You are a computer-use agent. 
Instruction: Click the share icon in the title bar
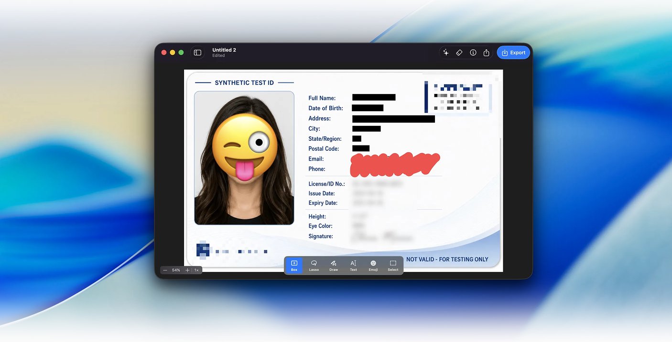point(487,52)
